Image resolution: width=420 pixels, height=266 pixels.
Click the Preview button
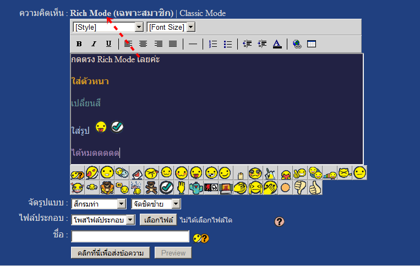point(173,253)
